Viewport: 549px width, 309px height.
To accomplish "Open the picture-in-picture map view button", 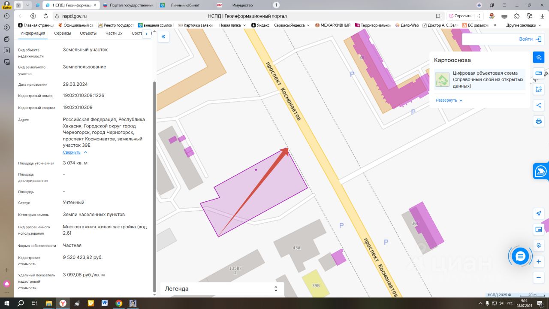I will click(539, 230).
